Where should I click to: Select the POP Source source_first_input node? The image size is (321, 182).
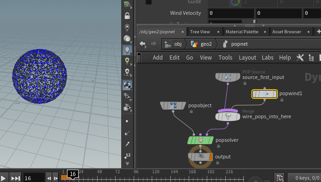coord(228,77)
